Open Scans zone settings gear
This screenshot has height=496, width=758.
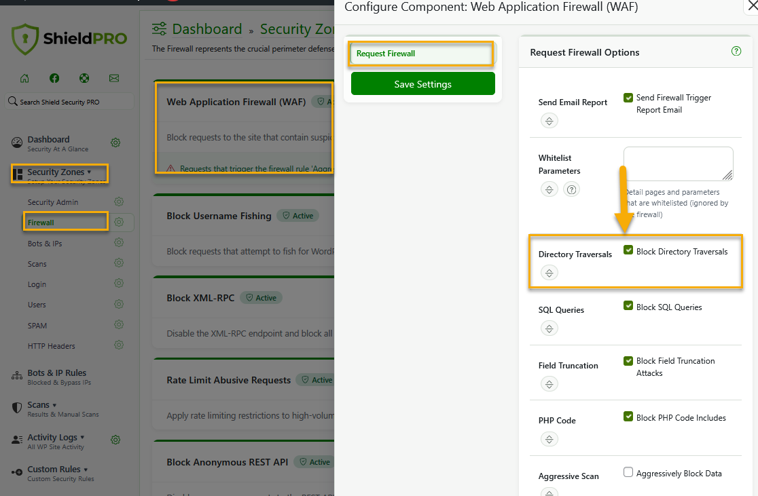coord(119,263)
